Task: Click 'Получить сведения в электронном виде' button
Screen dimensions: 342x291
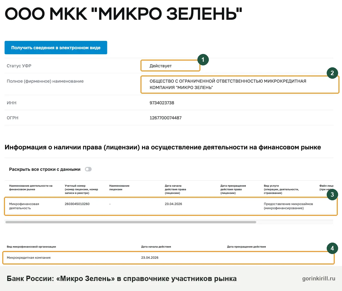Action: coord(56,48)
